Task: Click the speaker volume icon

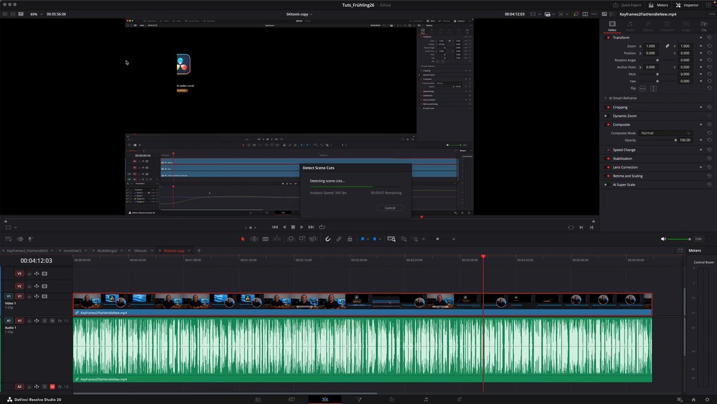Action: pyautogui.click(x=663, y=239)
